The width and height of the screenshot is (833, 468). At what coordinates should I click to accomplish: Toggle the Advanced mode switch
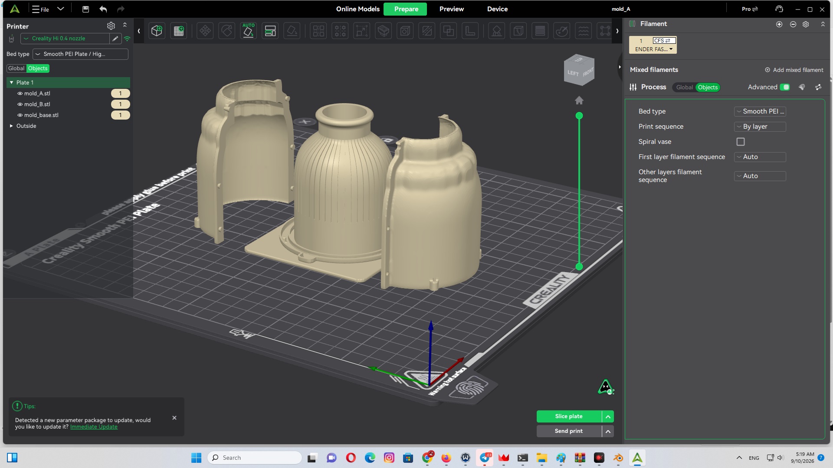[x=785, y=87]
